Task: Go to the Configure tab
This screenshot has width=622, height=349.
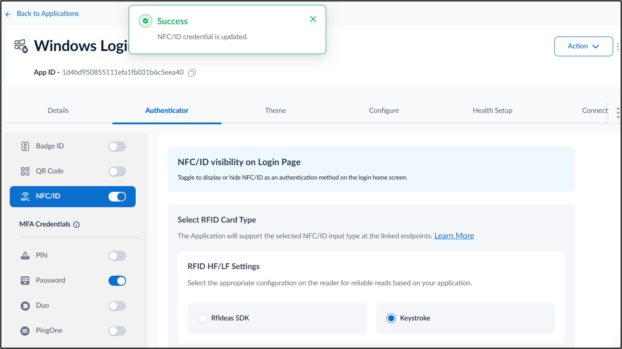Action: pyautogui.click(x=384, y=110)
